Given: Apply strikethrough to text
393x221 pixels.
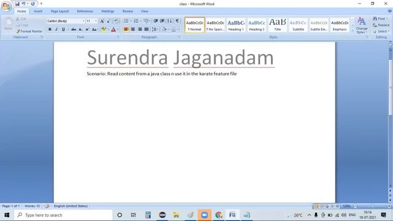Looking at the screenshot, I should [74, 29].
